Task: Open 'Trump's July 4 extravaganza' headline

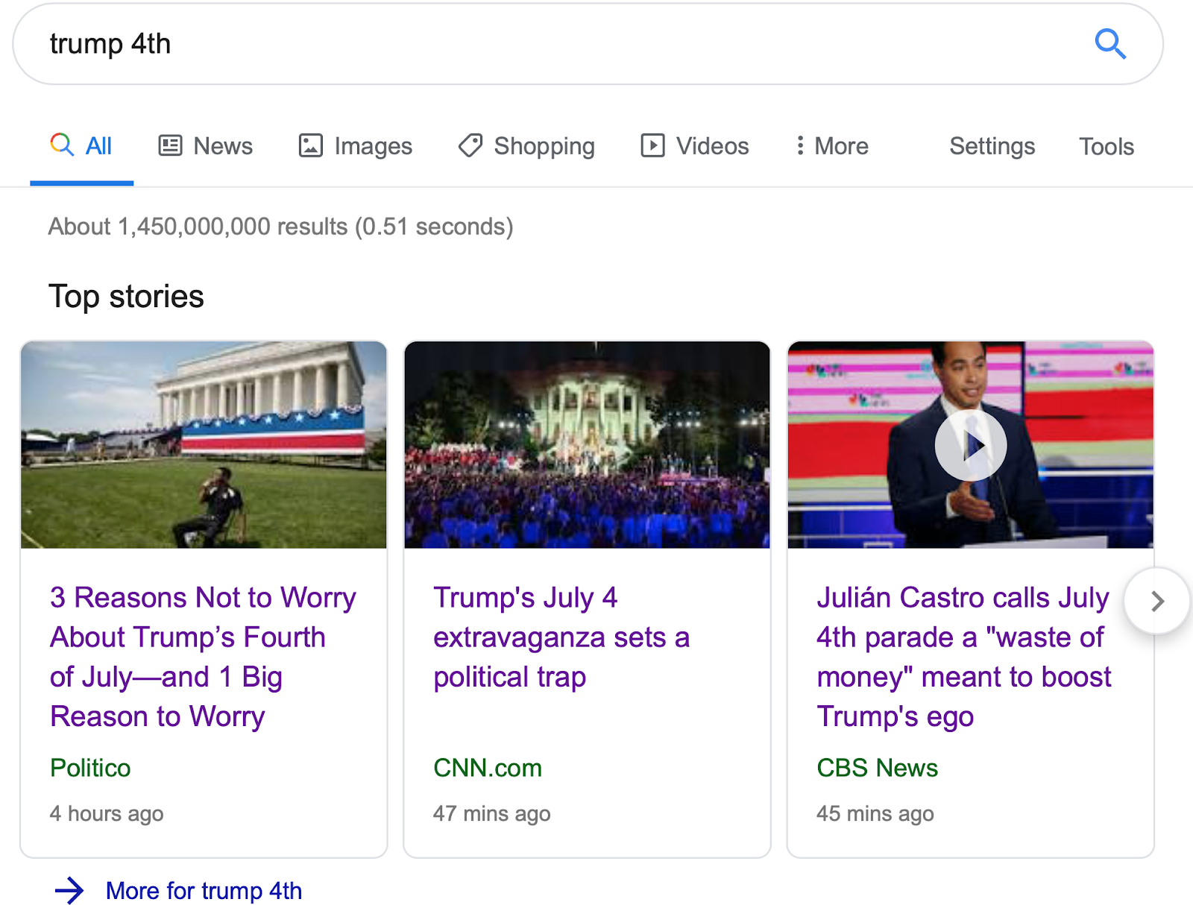Action: click(561, 637)
